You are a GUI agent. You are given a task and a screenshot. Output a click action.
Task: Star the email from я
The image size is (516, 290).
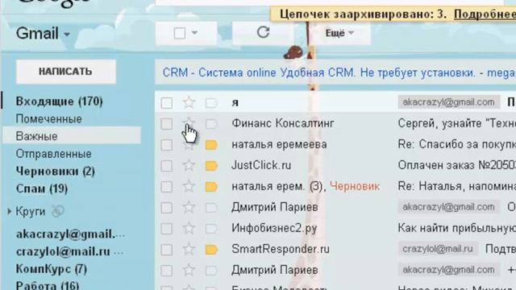[189, 102]
